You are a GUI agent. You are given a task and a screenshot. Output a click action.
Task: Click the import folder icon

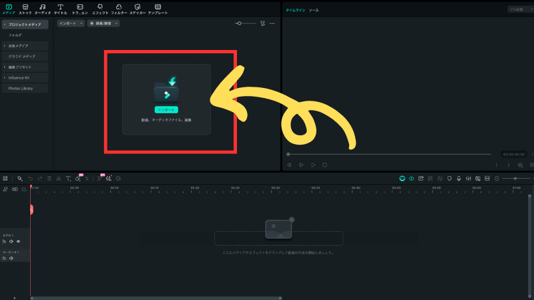click(x=166, y=90)
